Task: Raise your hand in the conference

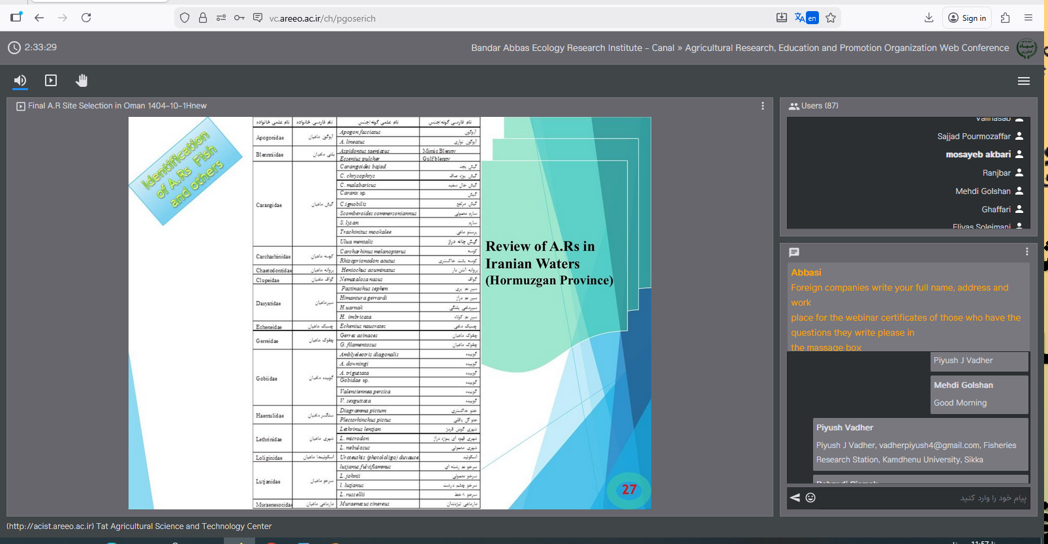Action: click(x=82, y=80)
